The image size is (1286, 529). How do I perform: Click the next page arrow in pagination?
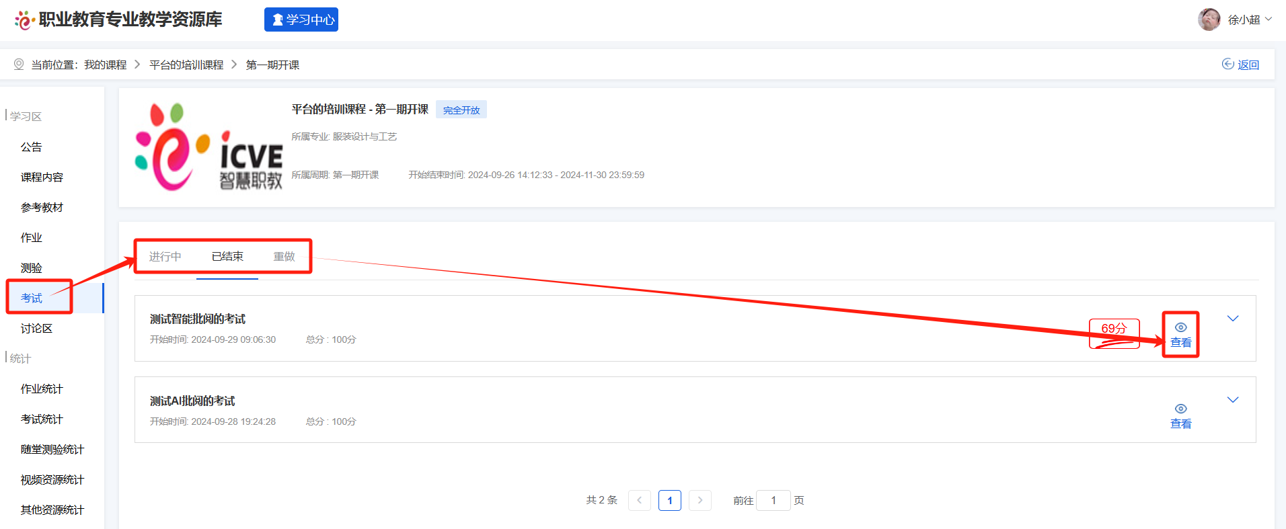699,500
